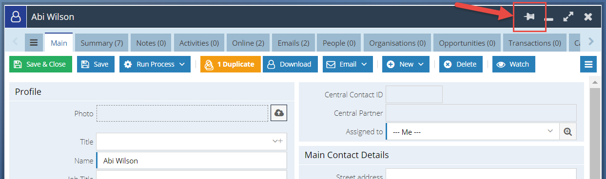Open the Emails (2) tab
The width and height of the screenshot is (606, 179).
tap(293, 43)
